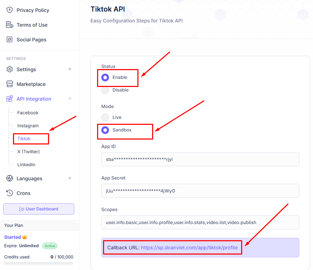This screenshot has height=270, width=313.
Task: Click the credits used progress bar
Action: coord(39,263)
